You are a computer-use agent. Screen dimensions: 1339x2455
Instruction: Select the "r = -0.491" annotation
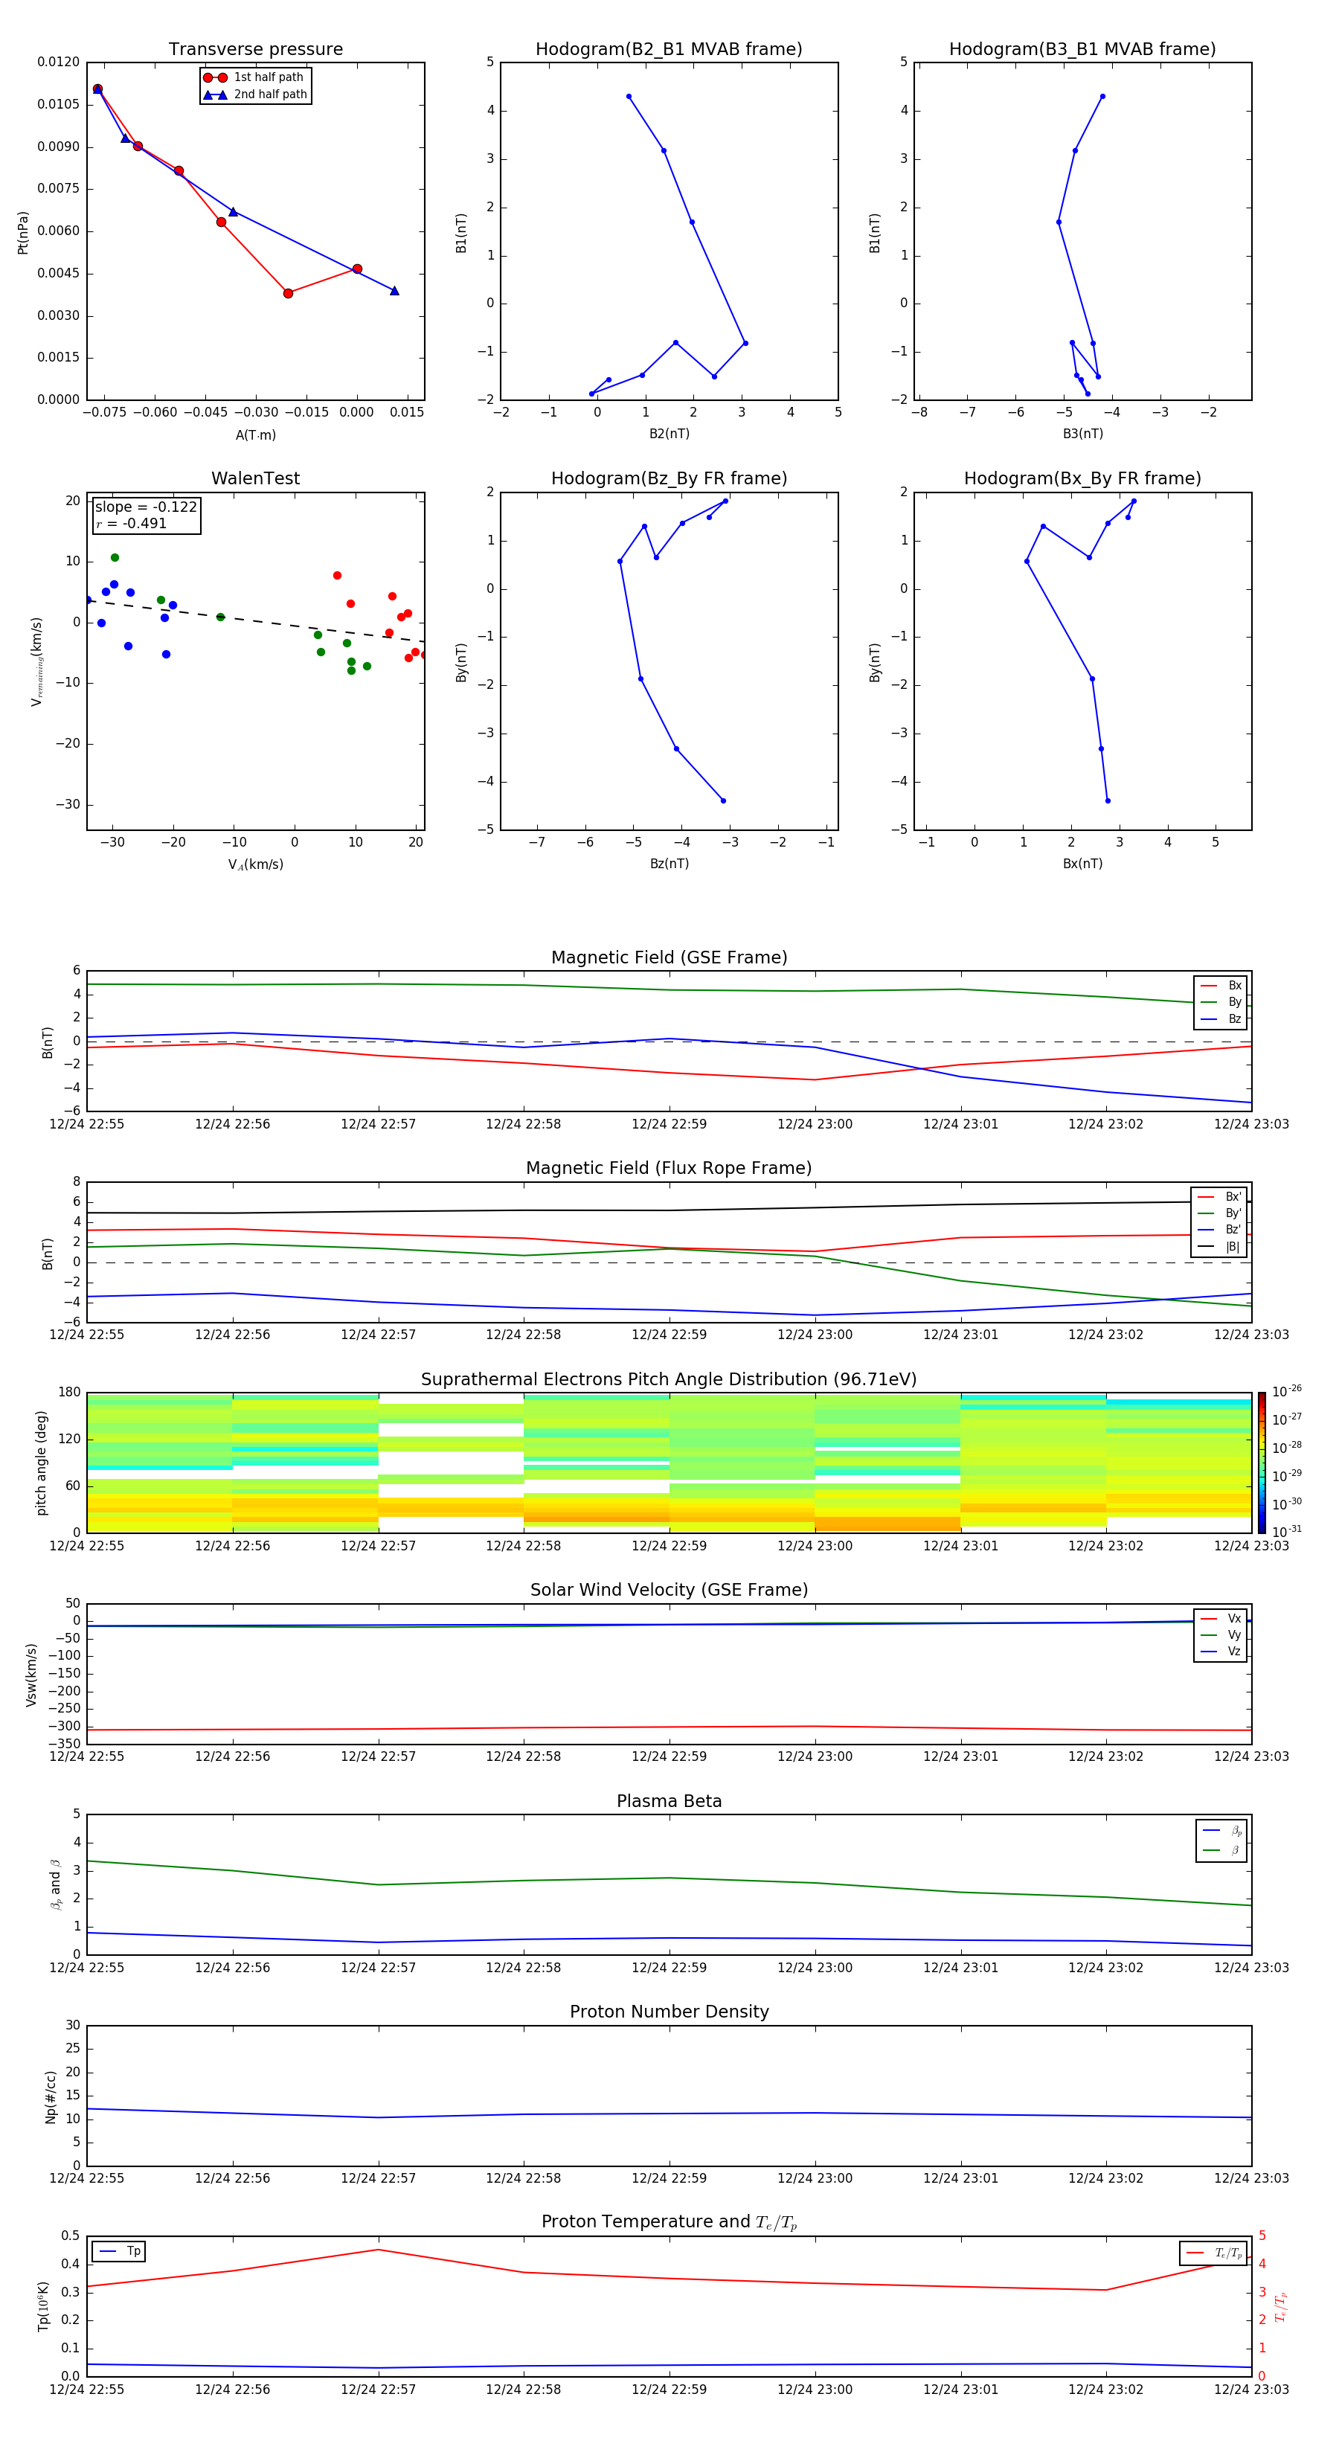click(x=132, y=523)
